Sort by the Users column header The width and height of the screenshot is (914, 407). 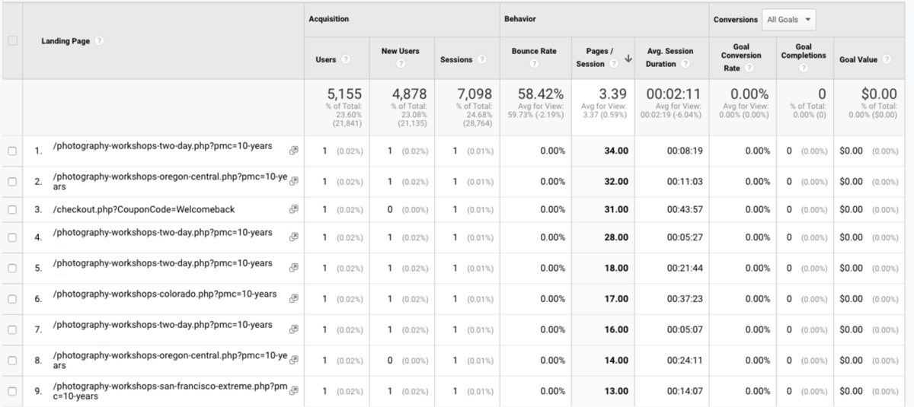(325, 59)
